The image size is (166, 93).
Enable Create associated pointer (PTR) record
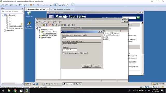tap(63, 53)
